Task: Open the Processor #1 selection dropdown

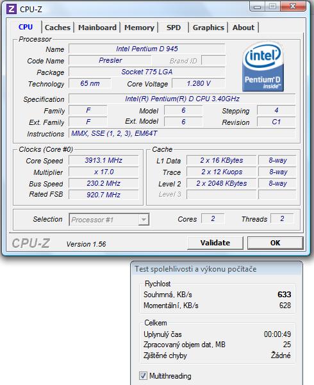Action: 109,220
